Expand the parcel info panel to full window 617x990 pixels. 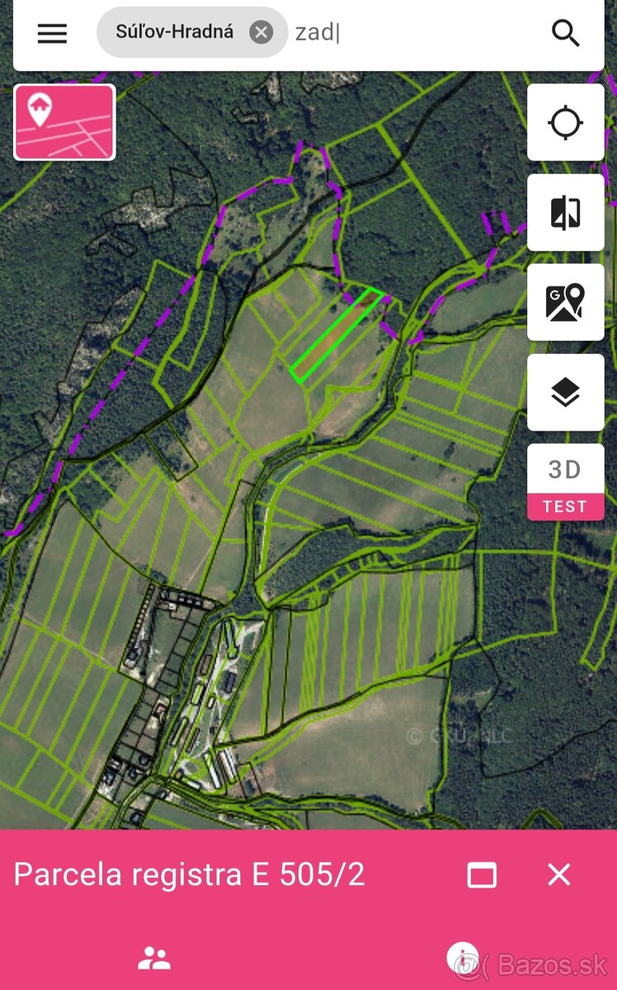tap(482, 874)
